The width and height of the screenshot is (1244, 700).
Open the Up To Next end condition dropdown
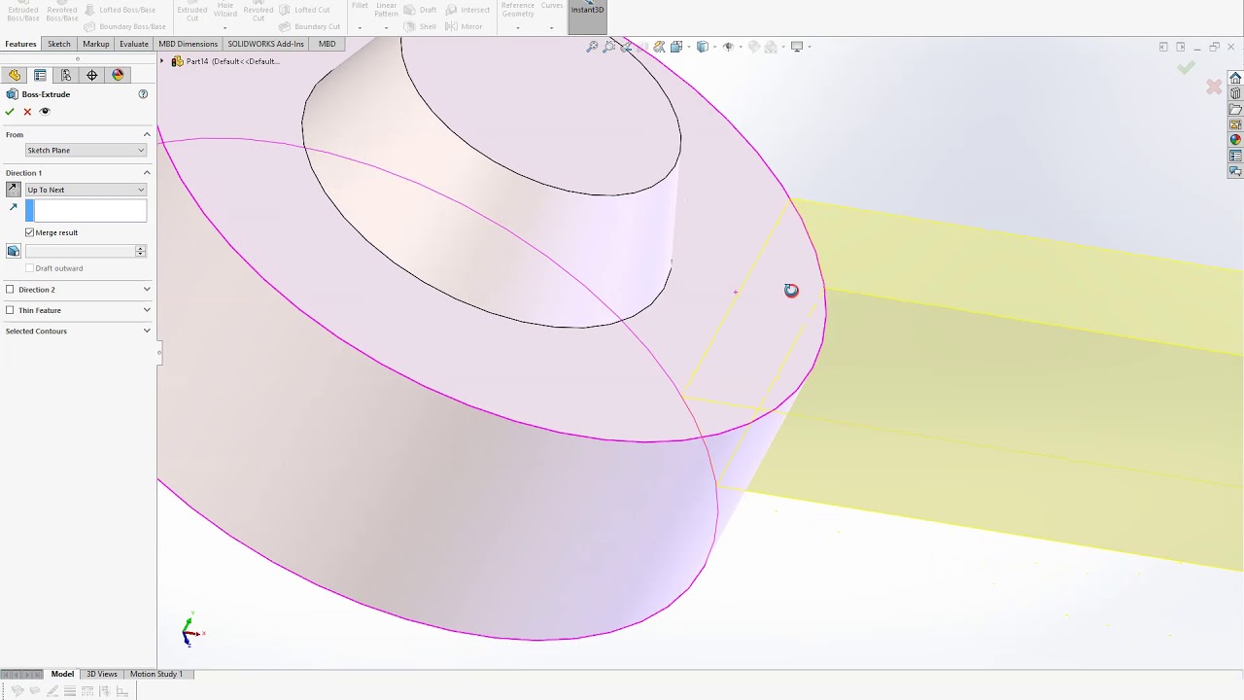[x=86, y=190]
